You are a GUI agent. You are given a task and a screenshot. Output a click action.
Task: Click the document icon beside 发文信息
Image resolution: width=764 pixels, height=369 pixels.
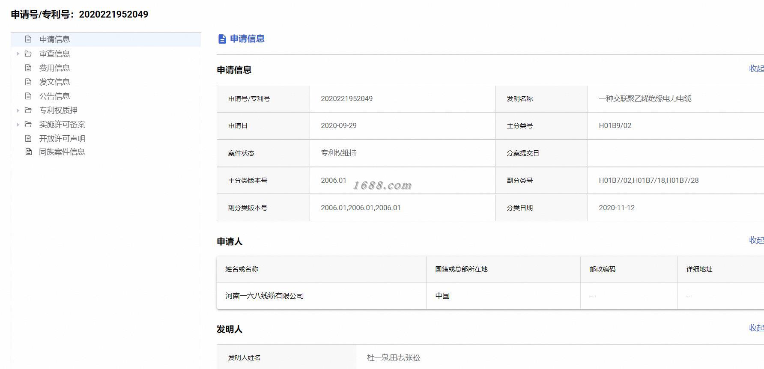click(x=28, y=82)
